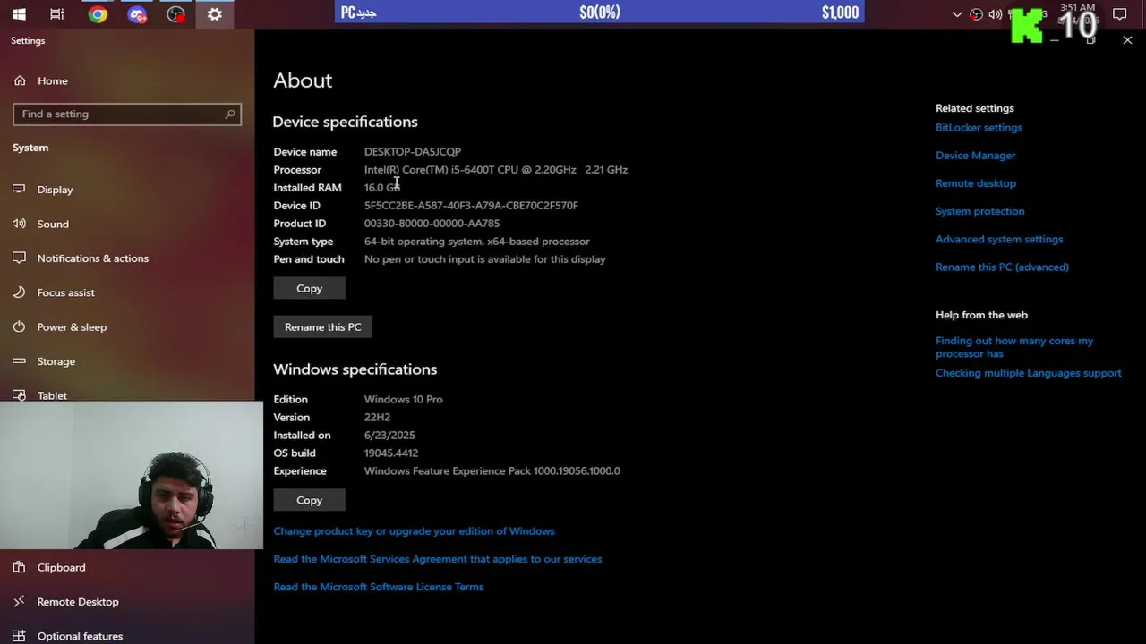1146x644 pixels.
Task: Click Rename this PC button
Action: click(x=322, y=327)
